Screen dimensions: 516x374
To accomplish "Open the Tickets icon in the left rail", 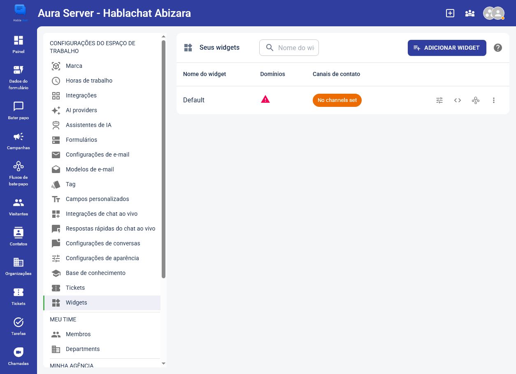I will [19, 296].
